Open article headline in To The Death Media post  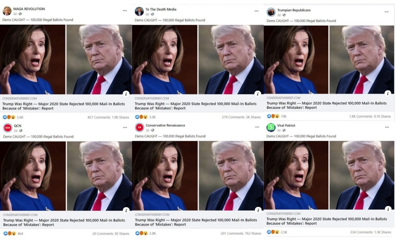[x=196, y=106]
